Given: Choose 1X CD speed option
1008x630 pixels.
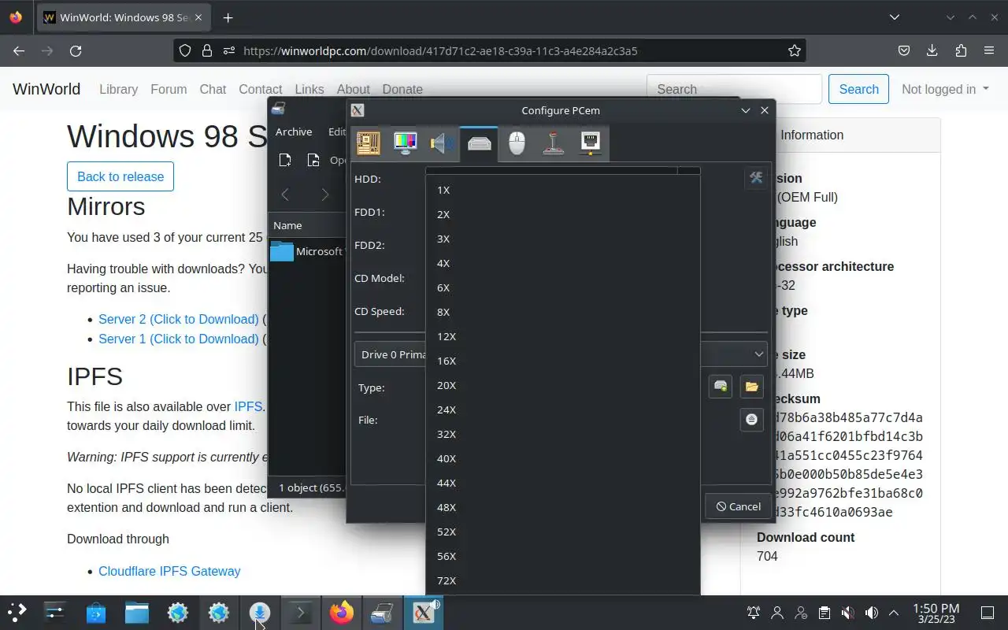Looking at the screenshot, I should tap(562, 190).
